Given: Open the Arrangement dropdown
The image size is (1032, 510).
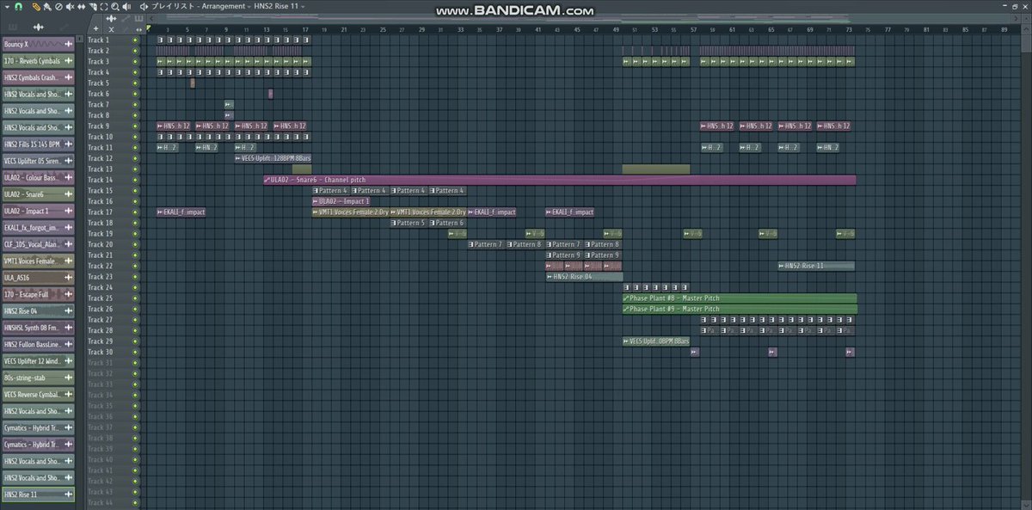Looking at the screenshot, I should [x=225, y=6].
